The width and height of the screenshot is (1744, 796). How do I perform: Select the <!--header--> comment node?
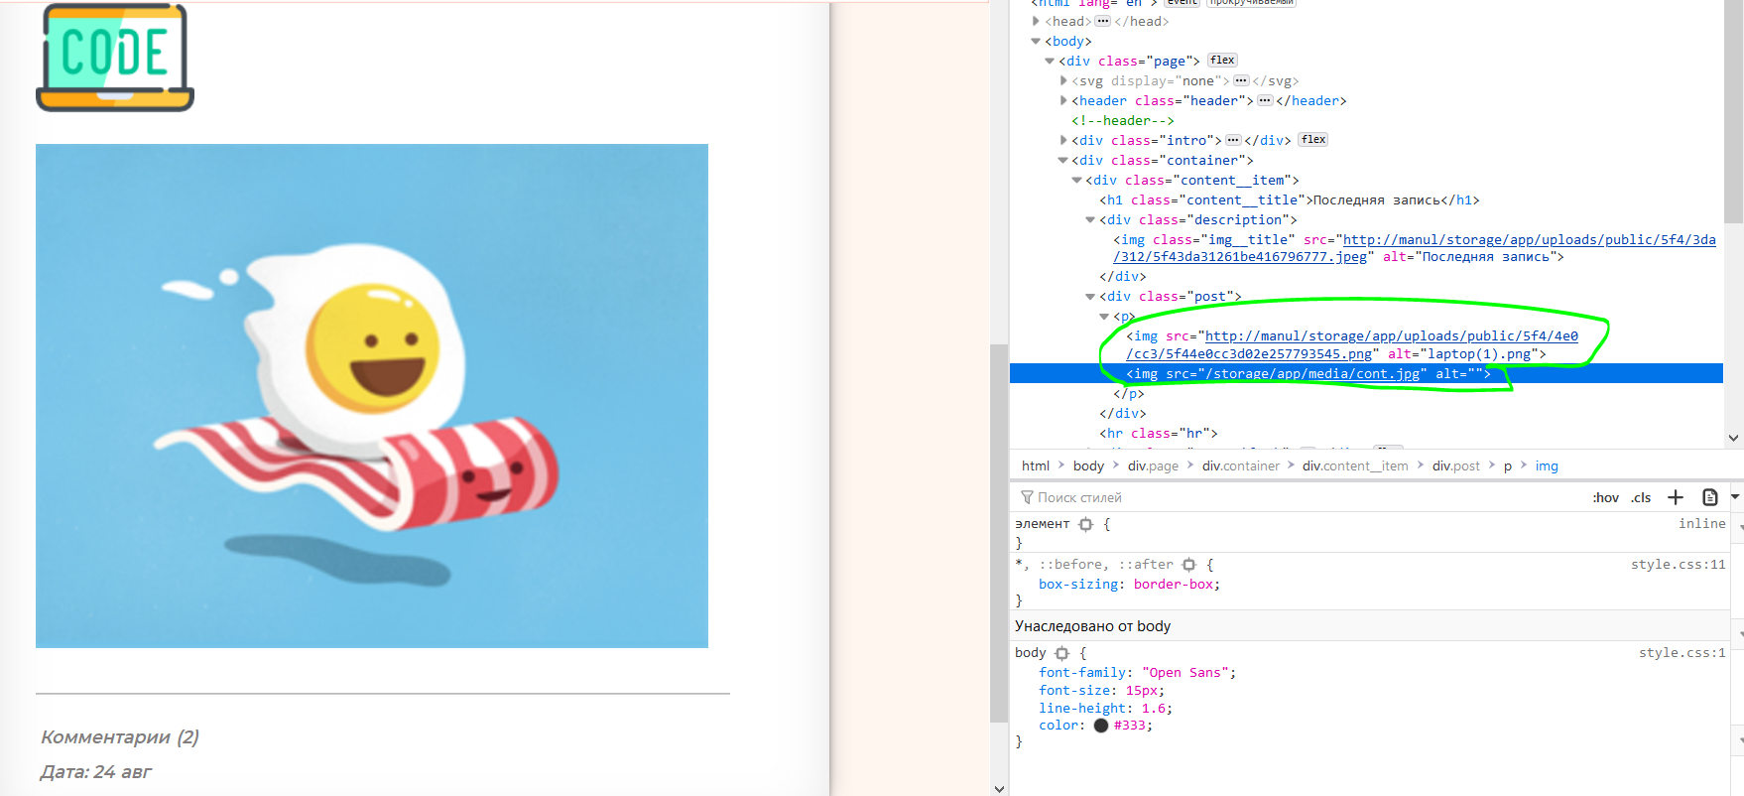(x=1123, y=120)
